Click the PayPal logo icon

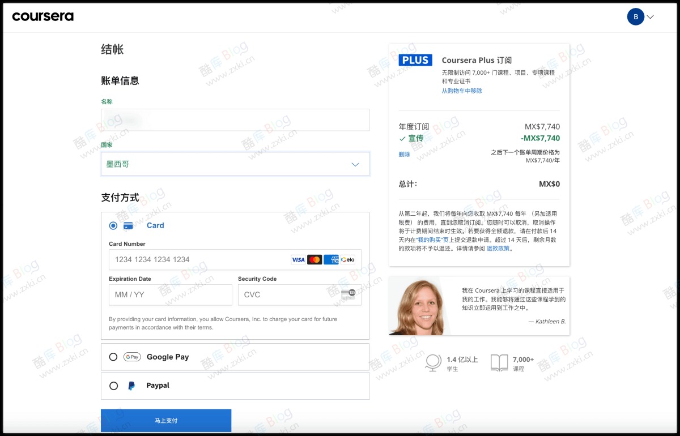pyautogui.click(x=131, y=385)
